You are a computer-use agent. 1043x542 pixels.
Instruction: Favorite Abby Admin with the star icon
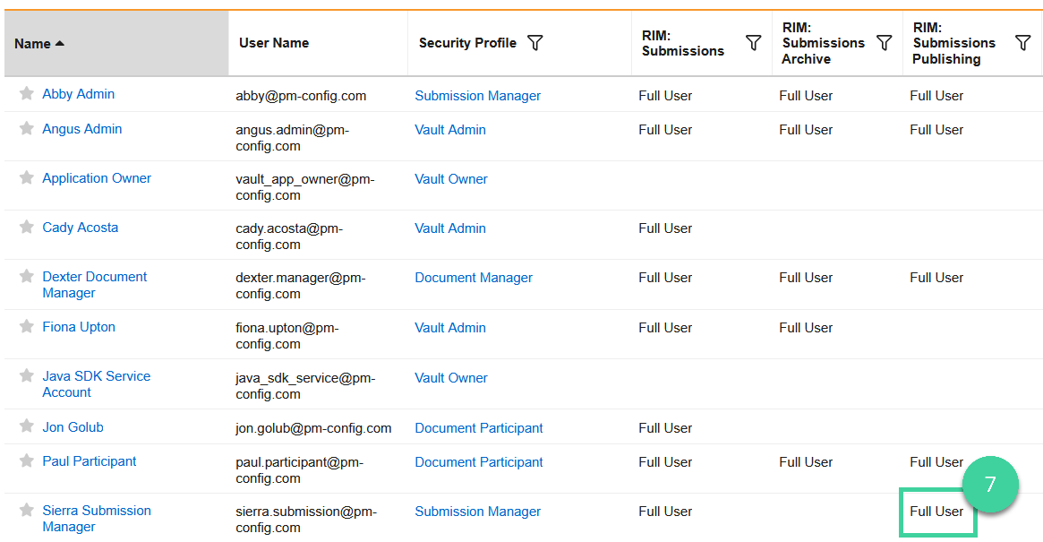tap(27, 93)
